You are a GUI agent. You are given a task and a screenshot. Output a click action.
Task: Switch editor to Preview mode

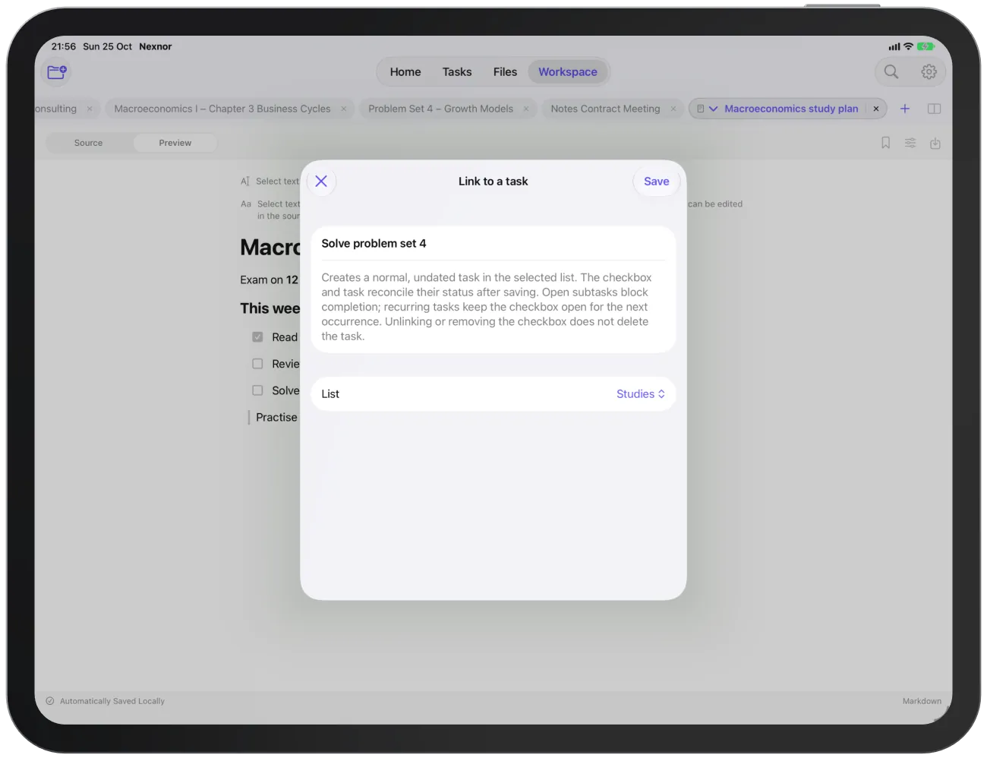coord(175,143)
